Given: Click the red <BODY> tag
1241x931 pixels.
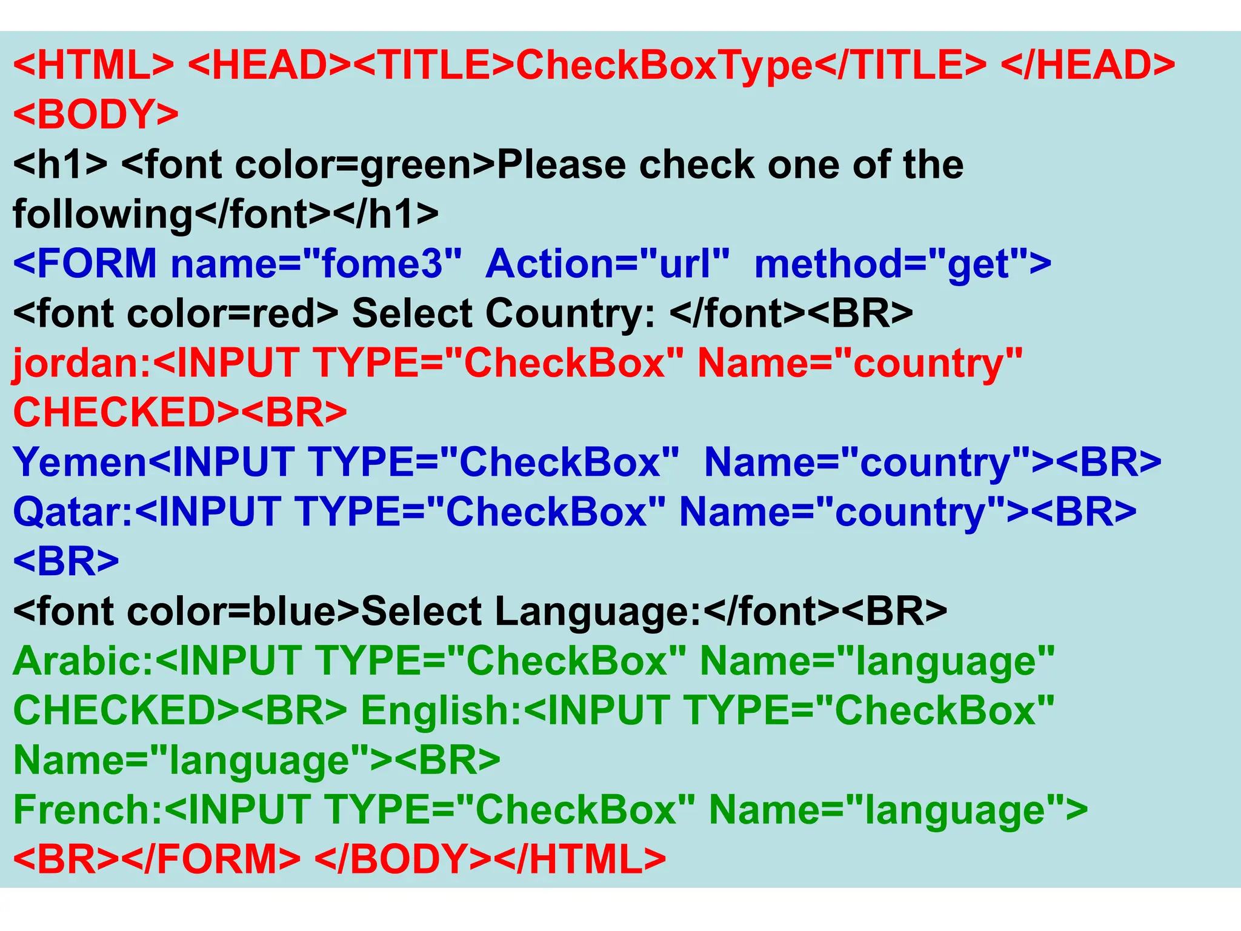Looking at the screenshot, I should pyautogui.click(x=96, y=115).
